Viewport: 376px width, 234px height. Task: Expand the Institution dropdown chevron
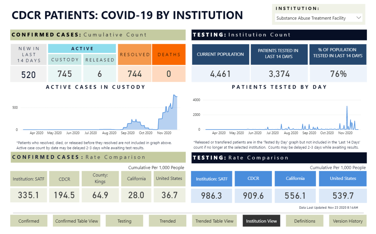(358, 18)
